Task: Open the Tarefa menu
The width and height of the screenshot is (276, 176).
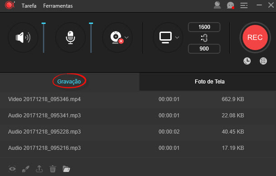Action: [29, 6]
